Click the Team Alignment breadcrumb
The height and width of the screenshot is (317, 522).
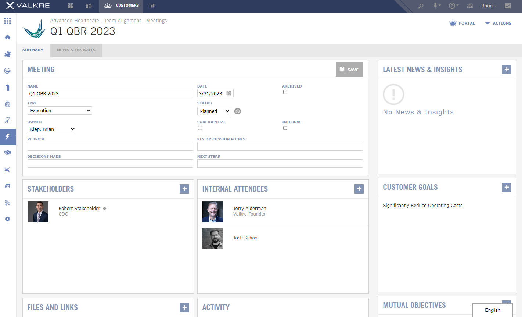[x=122, y=21]
